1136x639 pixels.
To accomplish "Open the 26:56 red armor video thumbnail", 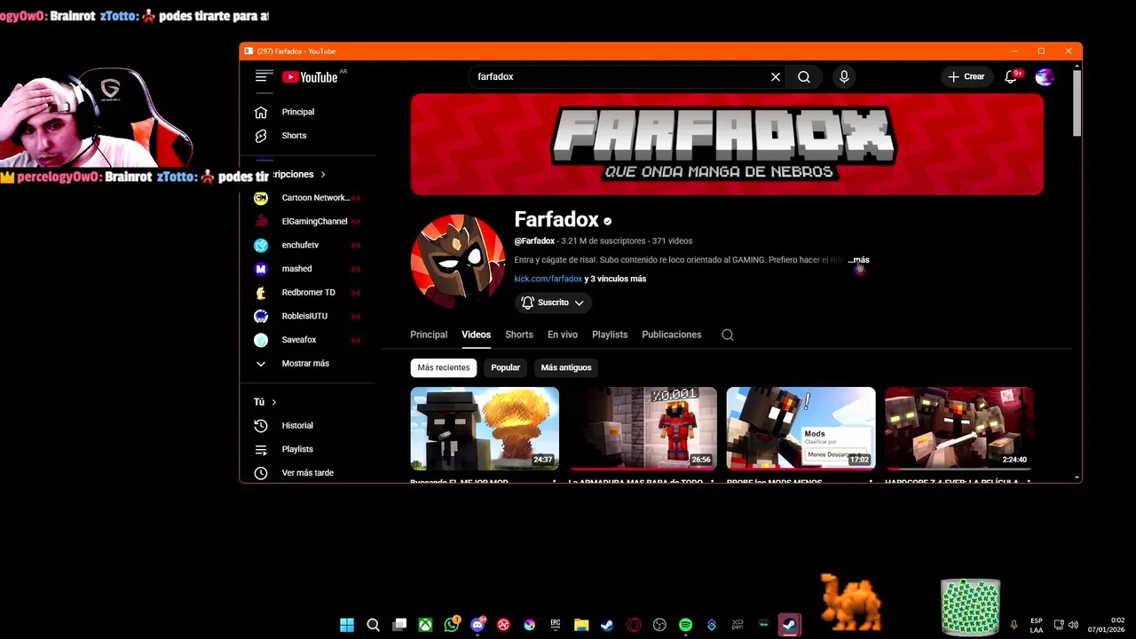I will click(643, 429).
